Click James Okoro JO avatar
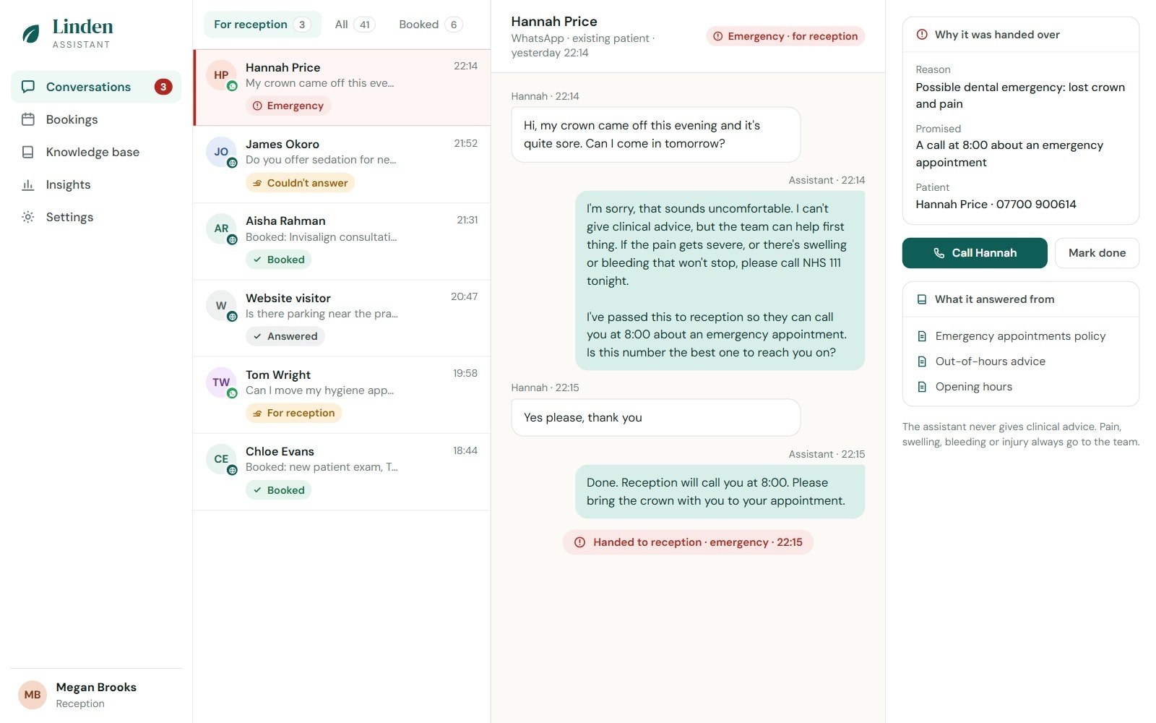This screenshot has width=1156, height=723. 221,152
